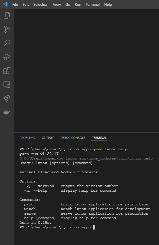The image size is (159, 245).
Task: Switch to the PROBLEMS panel tab
Action: (27, 138)
